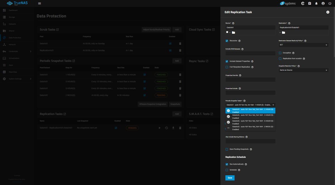Uncheck Run Automatically

coord(227,164)
